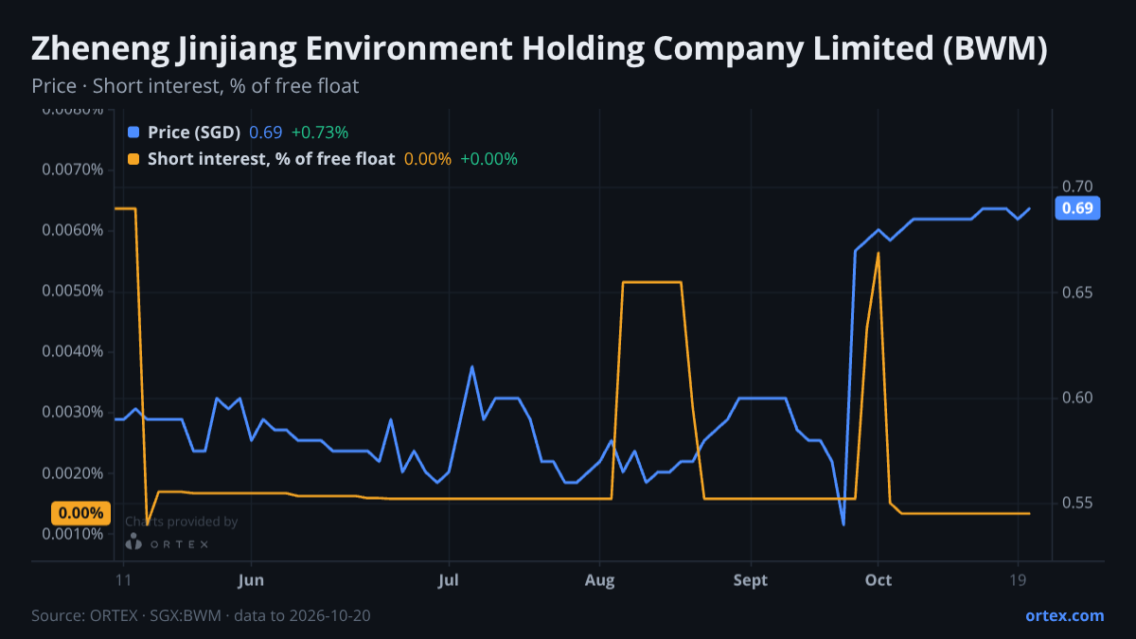Click the Jul label on the time axis

(450, 579)
